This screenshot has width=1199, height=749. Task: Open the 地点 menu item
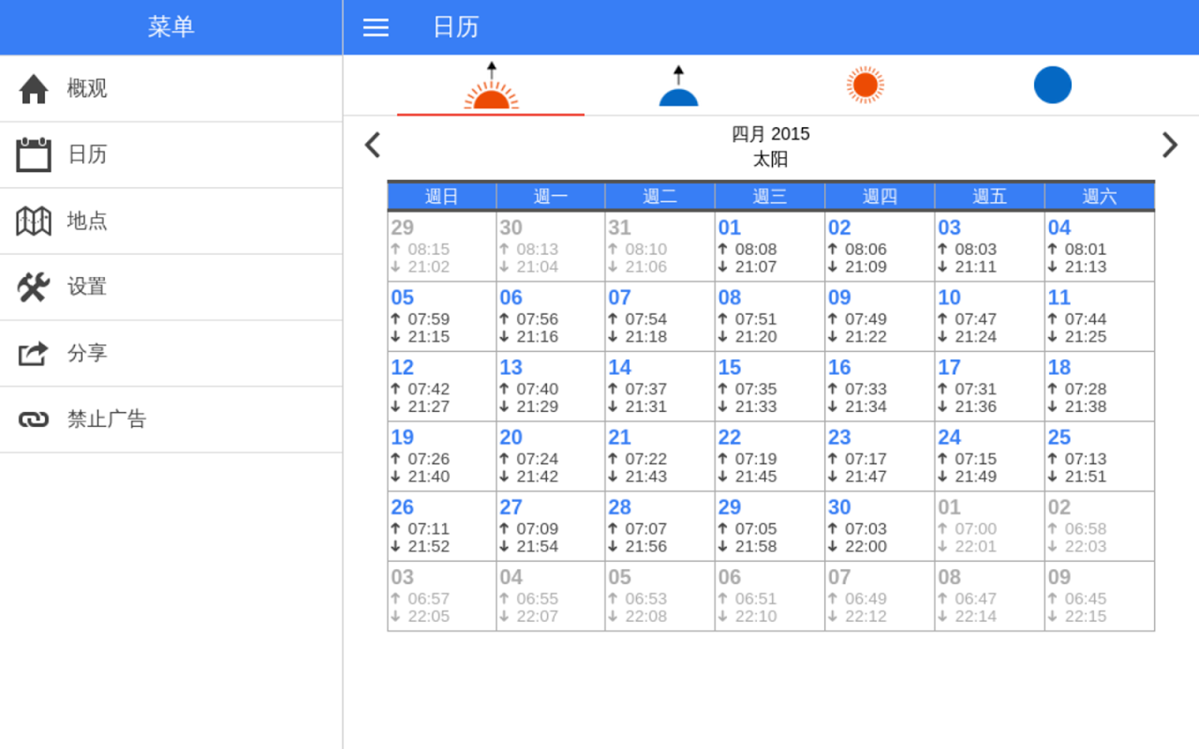(171, 221)
